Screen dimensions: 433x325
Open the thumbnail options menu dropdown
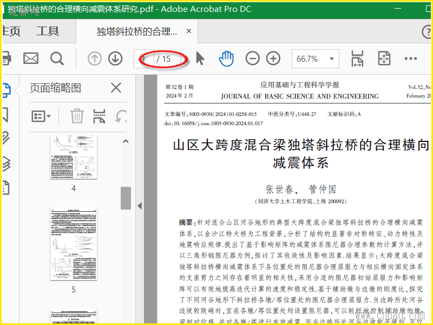click(x=41, y=116)
